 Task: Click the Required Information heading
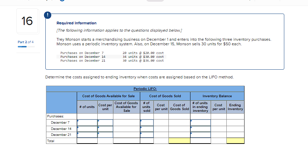[x=76, y=23]
